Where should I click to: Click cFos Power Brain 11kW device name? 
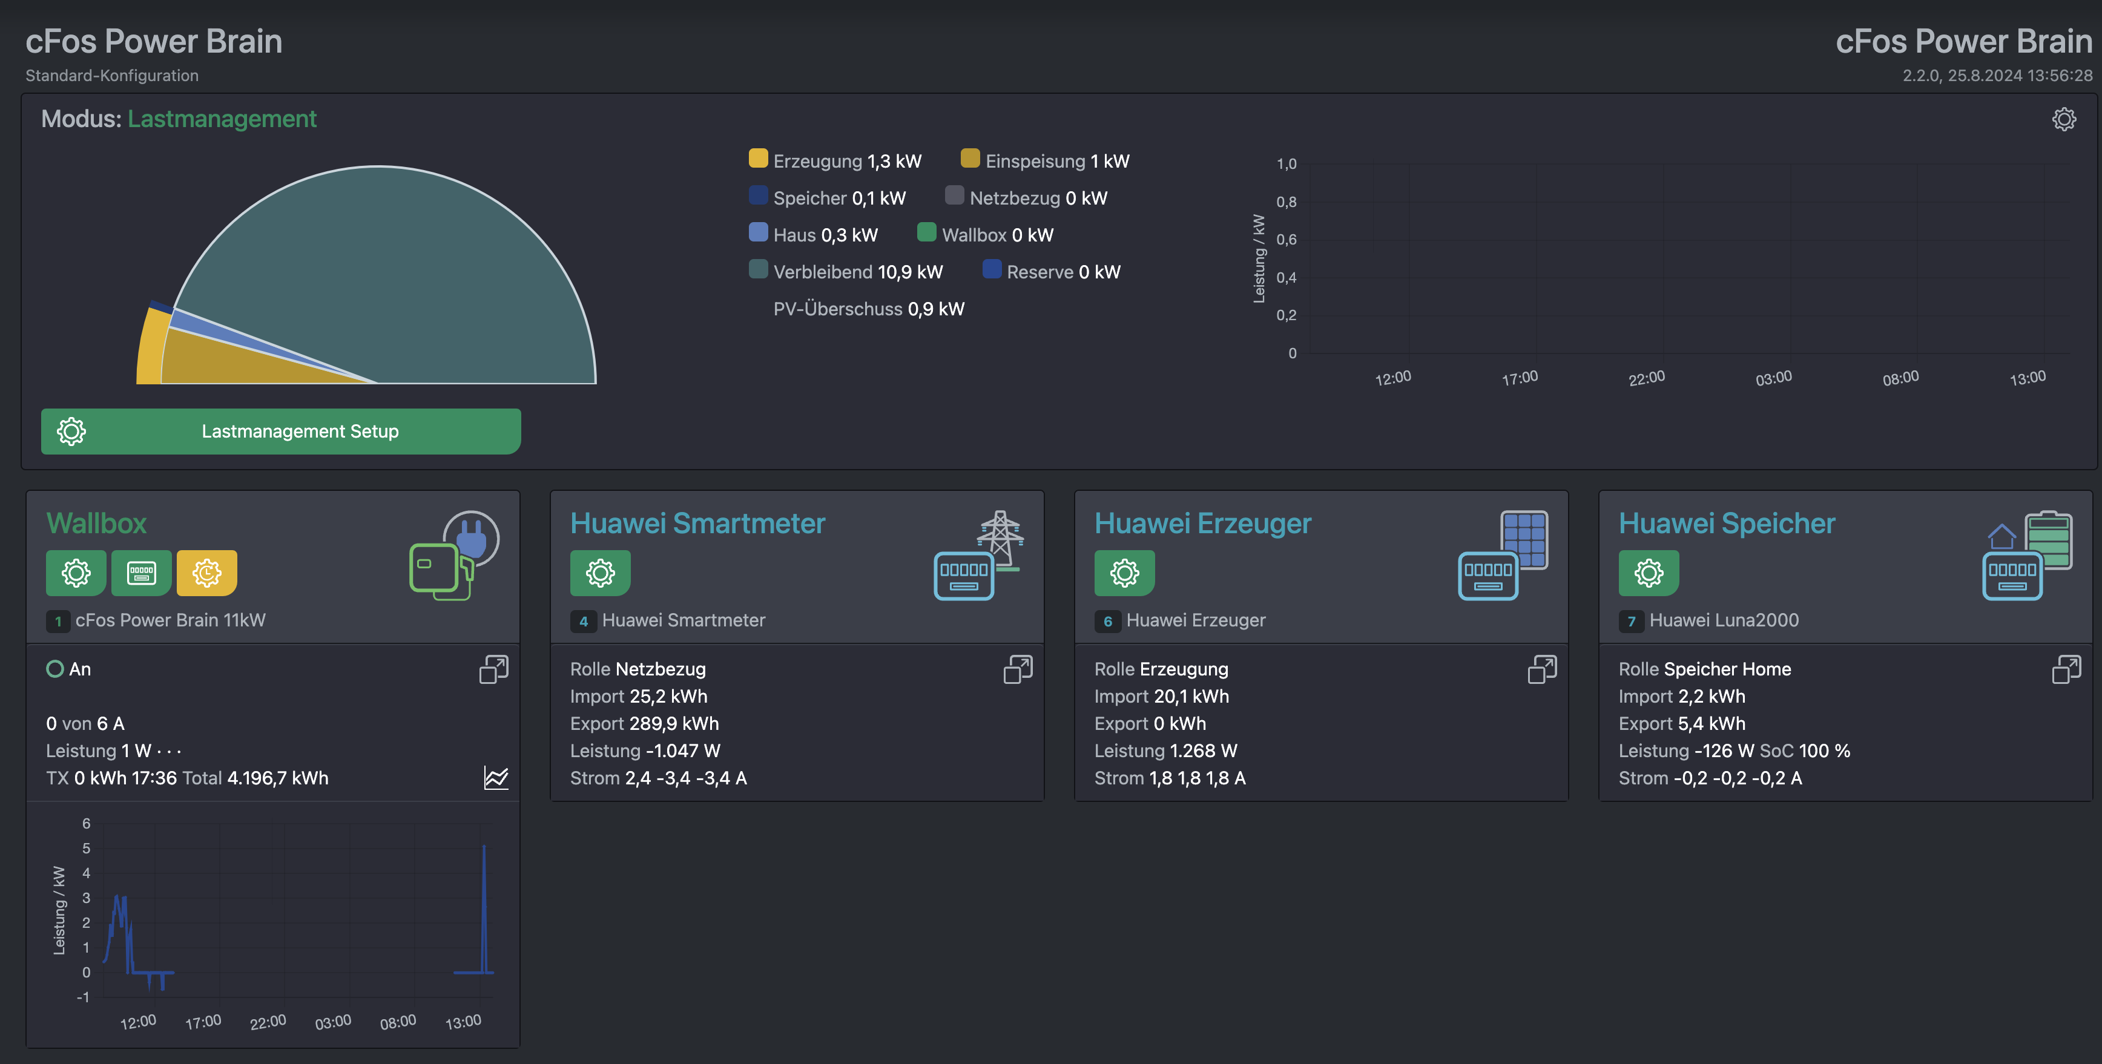171,620
